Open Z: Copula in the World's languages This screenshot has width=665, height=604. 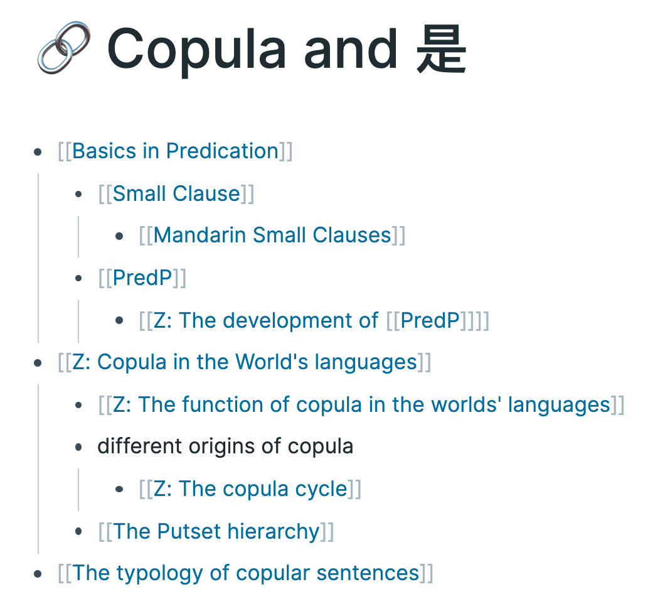point(245,362)
